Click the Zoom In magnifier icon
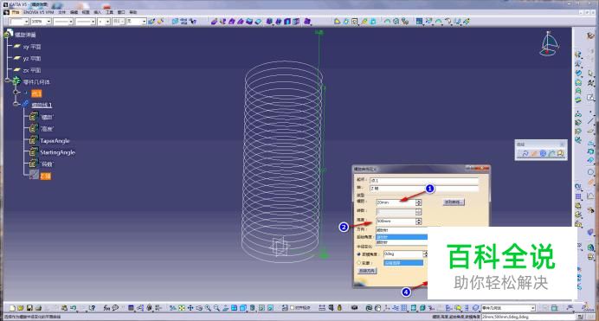Image resolution: width=599 pixels, height=321 pixels. 208,308
